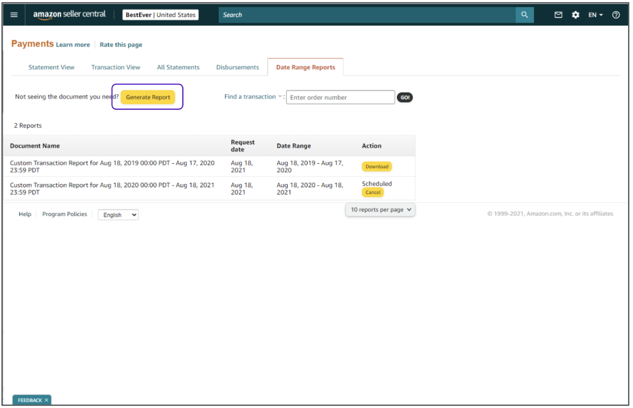The width and height of the screenshot is (633, 408).
Task: Open the hamburger navigation menu
Action: tap(14, 15)
